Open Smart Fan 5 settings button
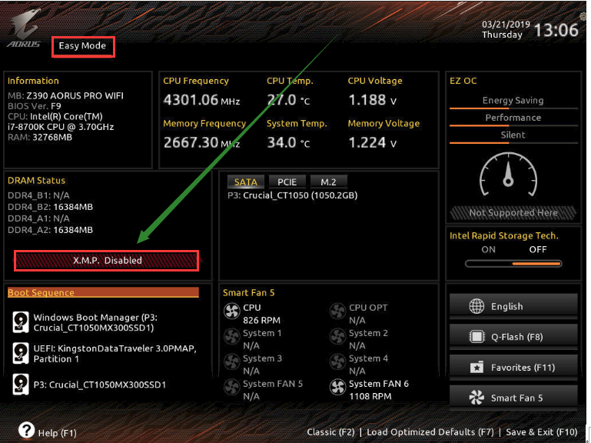 (x=513, y=398)
